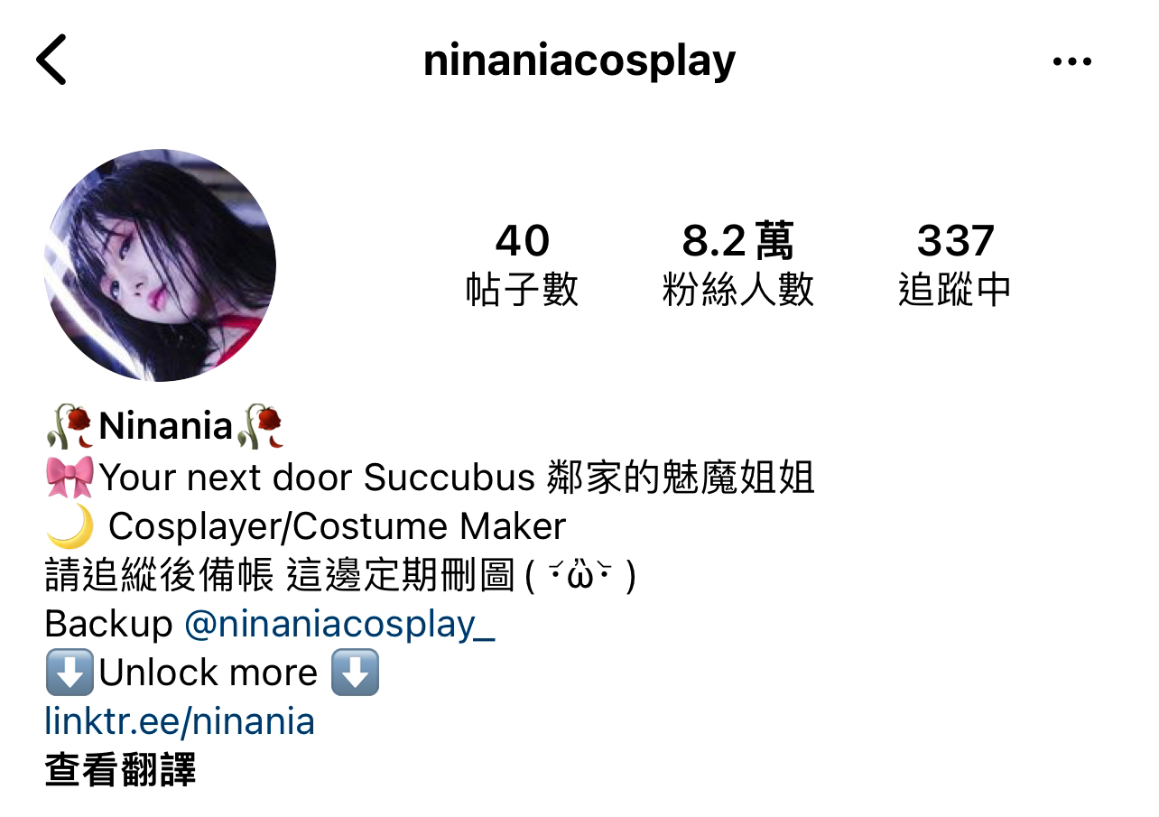Tap the right rose emoji after Ninania
The image size is (1159, 817).
point(260,426)
